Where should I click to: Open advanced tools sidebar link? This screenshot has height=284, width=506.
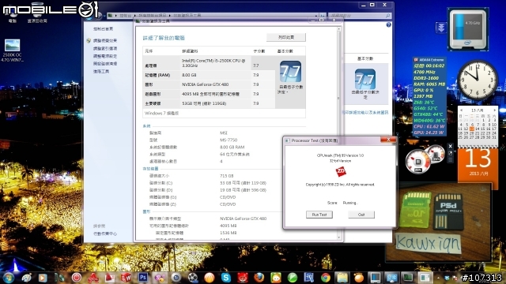coord(101,72)
